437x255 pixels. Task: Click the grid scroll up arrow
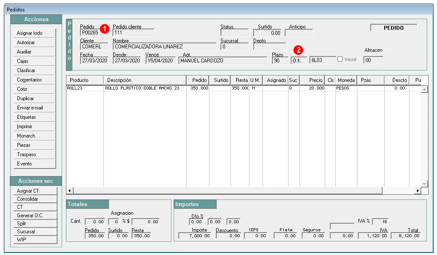(x=424, y=90)
